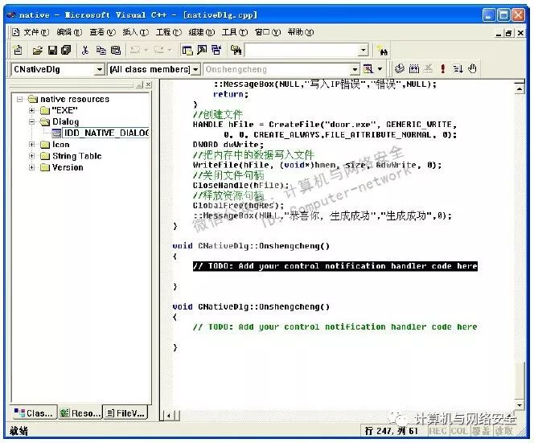Cut selection with the scissors icon
Image resolution: width=534 pixels, height=443 pixels.
point(85,51)
